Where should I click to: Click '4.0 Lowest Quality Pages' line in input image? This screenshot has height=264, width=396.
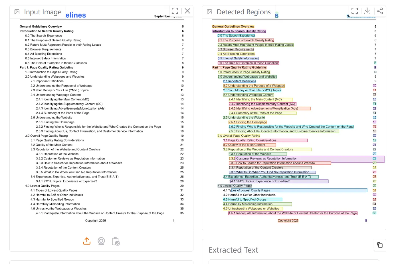coord(42,186)
